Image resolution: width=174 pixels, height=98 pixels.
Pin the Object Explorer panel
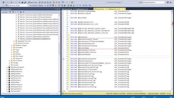click(x=57, y=9)
